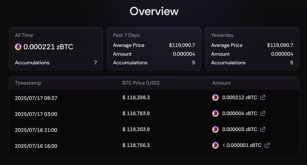Viewport: 307px width, 165px height.
Task: Click zBTC coin icon in 16:00 row
Action: [215, 145]
